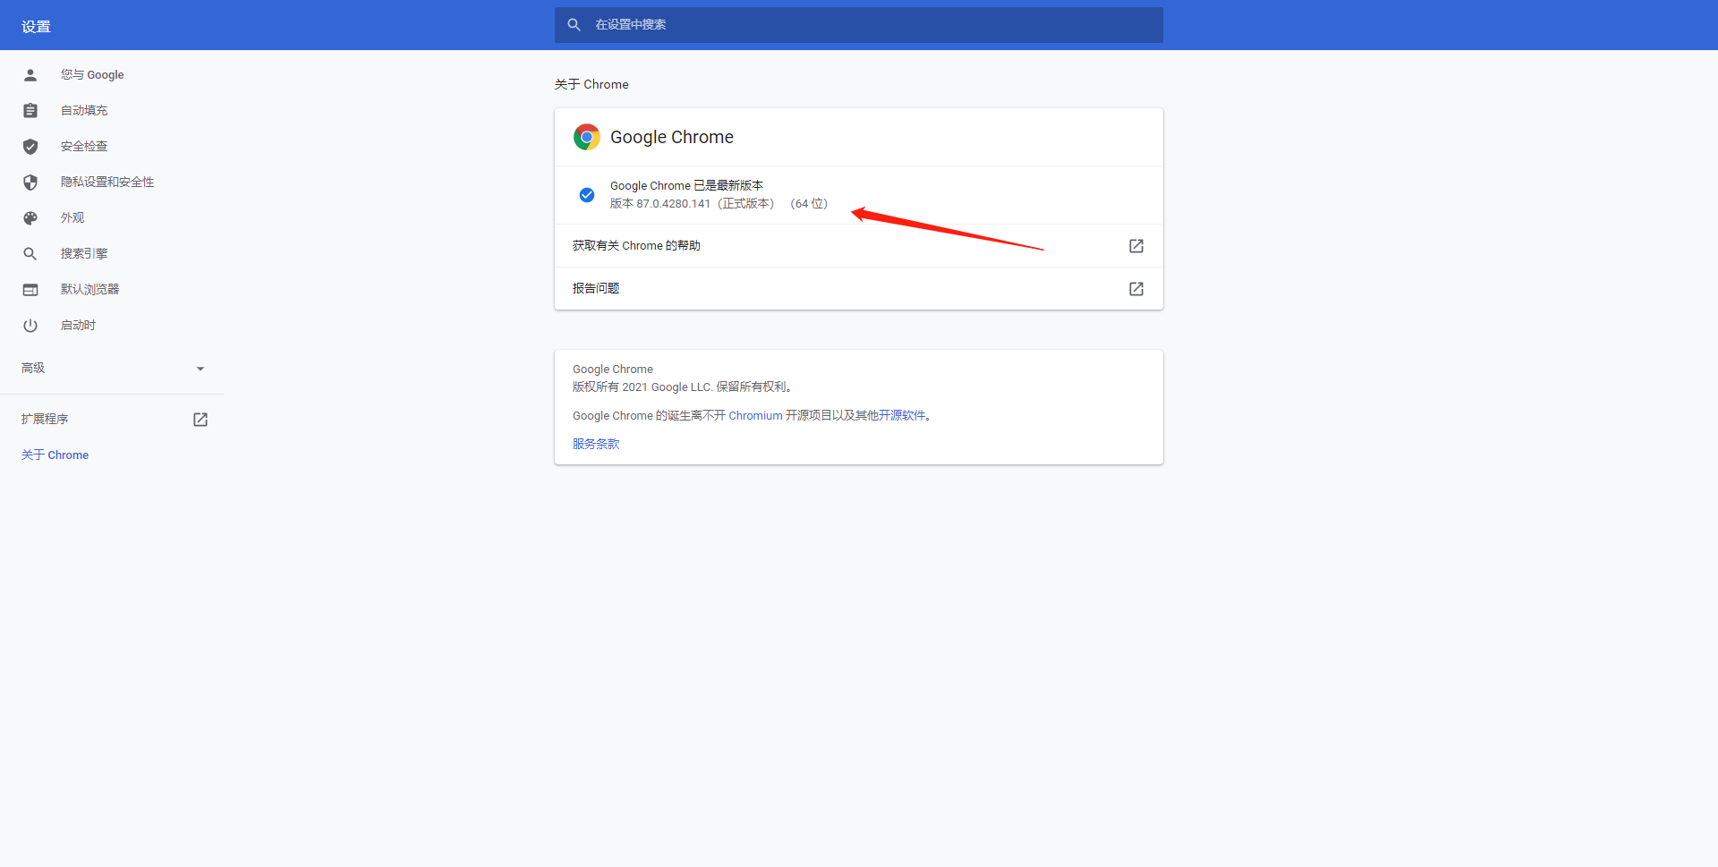
Task: Click the blue checkmark update status icon
Action: 586,195
